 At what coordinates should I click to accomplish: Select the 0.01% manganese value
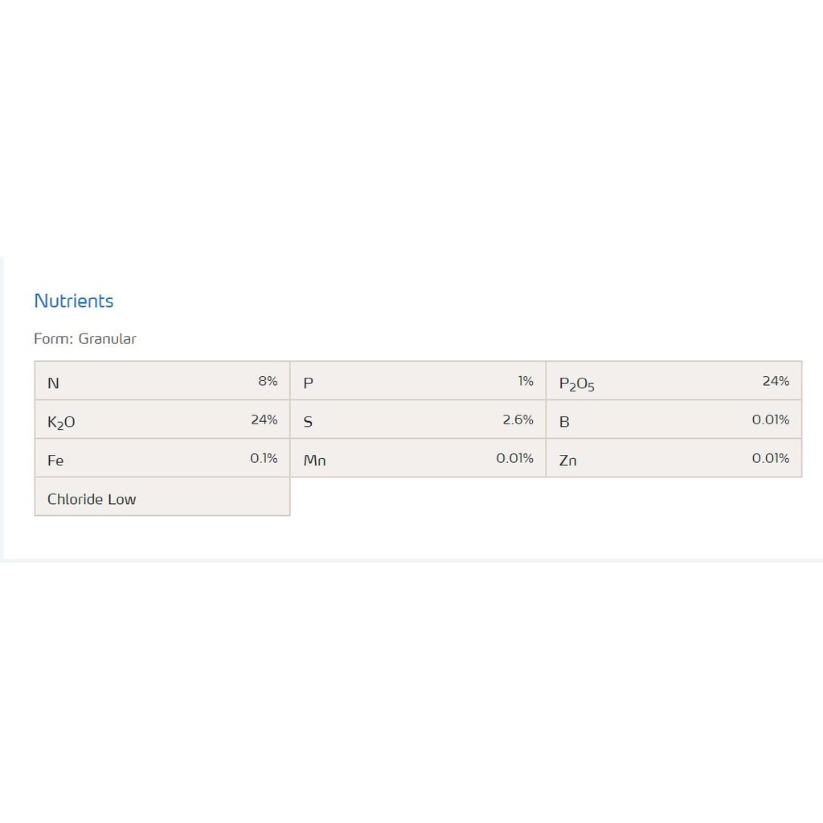(514, 458)
